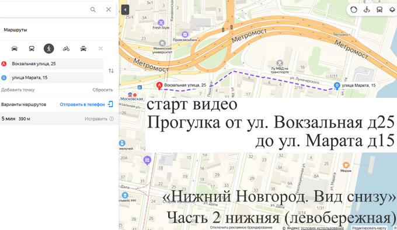Click Добавить точку link
This screenshot has height=230, width=397.
coord(18,90)
